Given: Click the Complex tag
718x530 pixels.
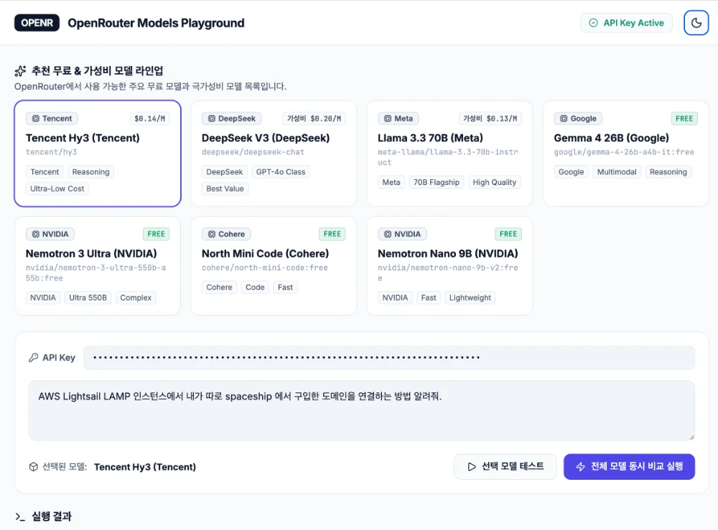Looking at the screenshot, I should (136, 298).
